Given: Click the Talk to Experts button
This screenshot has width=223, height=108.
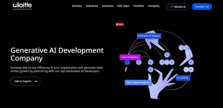Looking at the screenshot, I should click(26, 81).
